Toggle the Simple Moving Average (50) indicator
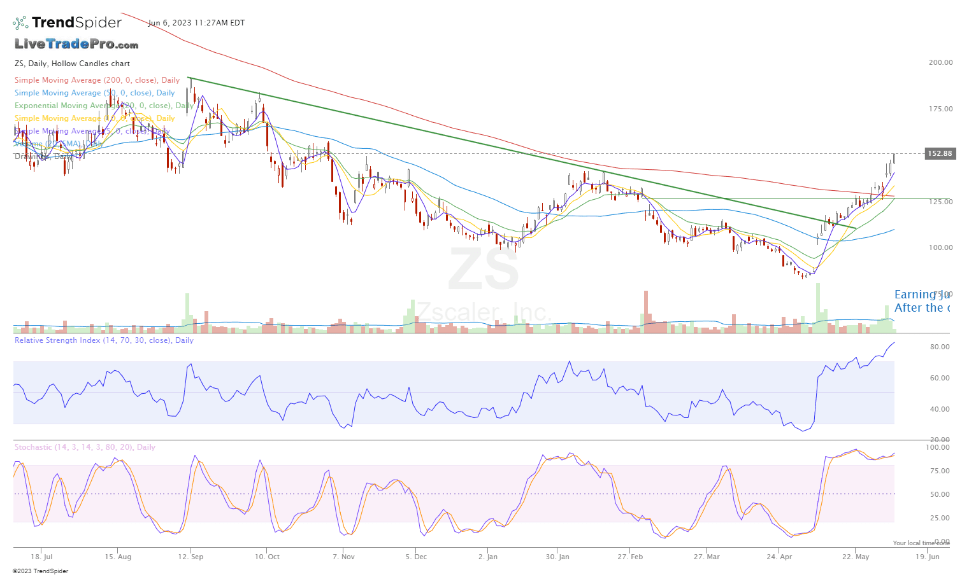Viewport: 969px width, 577px height. coord(94,92)
